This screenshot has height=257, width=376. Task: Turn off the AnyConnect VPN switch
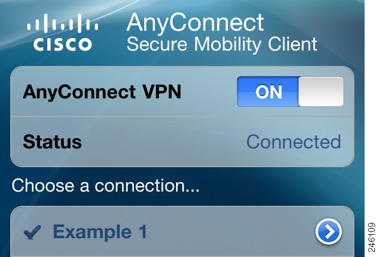[290, 92]
